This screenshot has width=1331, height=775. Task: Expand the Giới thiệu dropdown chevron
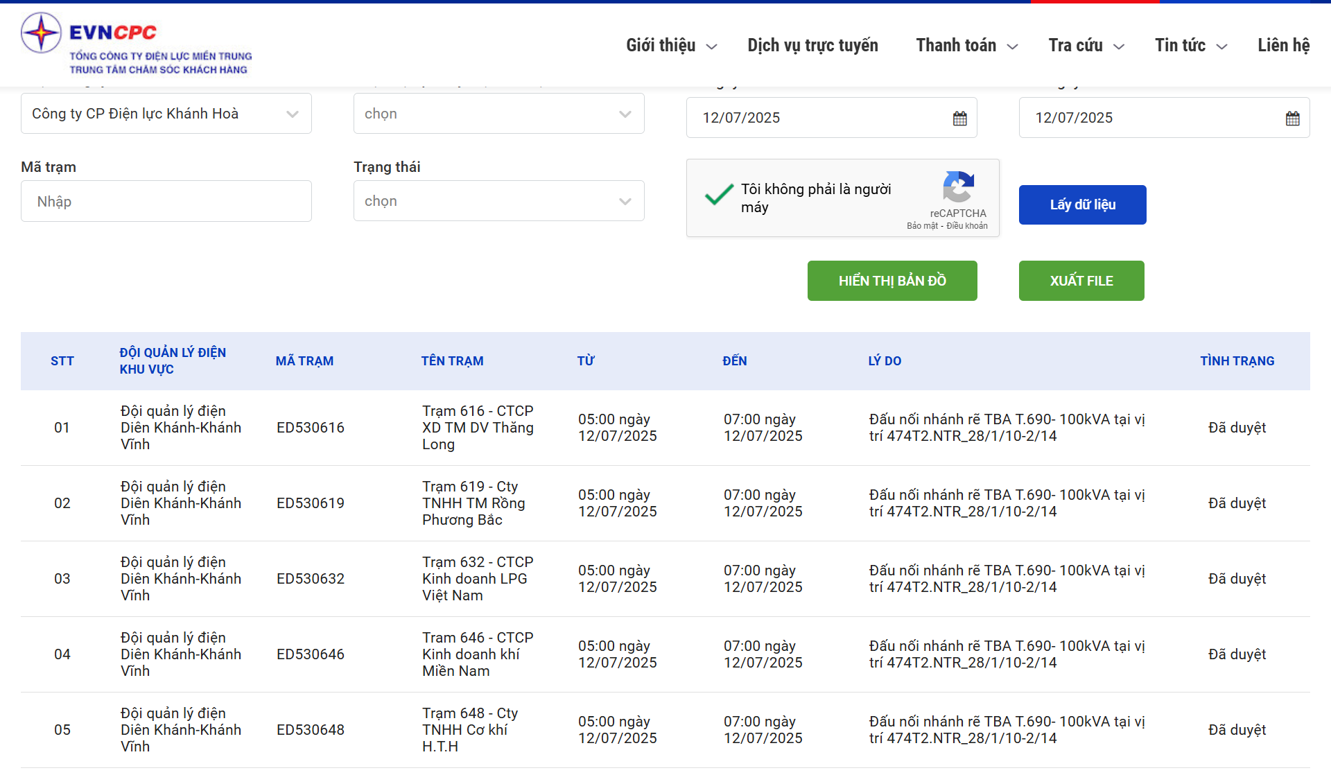pyautogui.click(x=711, y=46)
